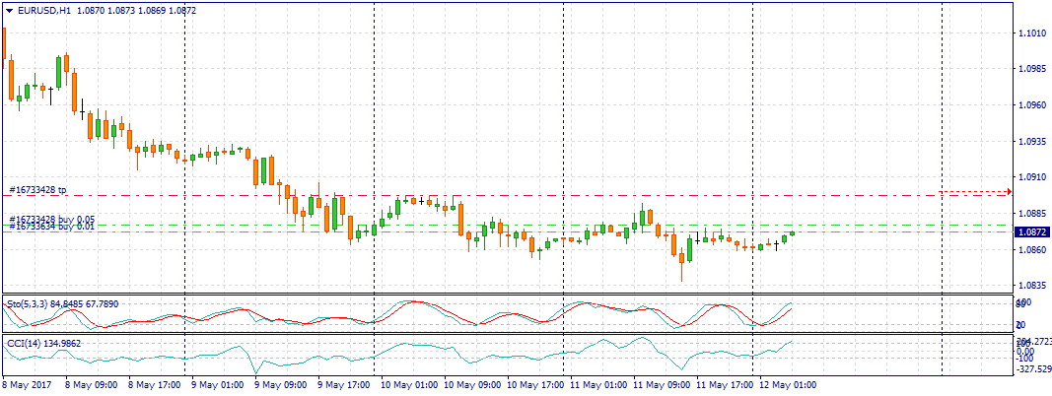Click the 9 May 09:00 time label

(279, 385)
